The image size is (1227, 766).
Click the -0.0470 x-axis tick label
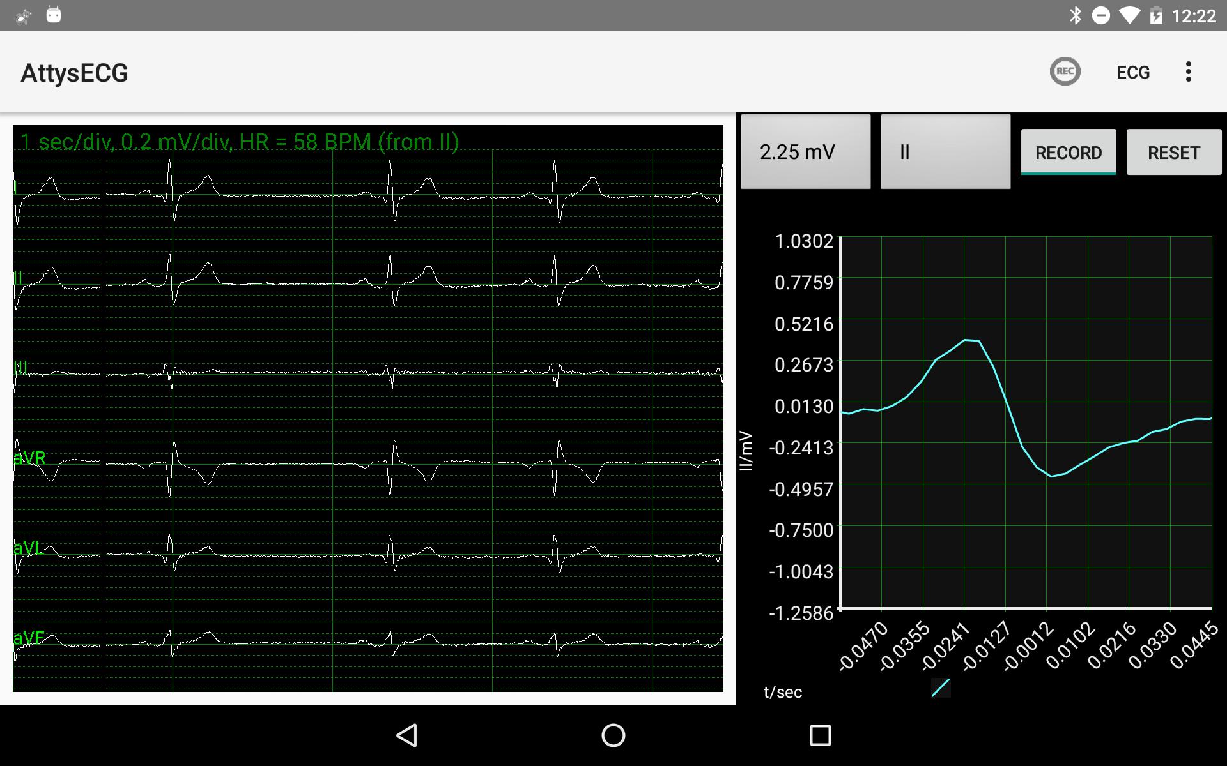point(863,646)
